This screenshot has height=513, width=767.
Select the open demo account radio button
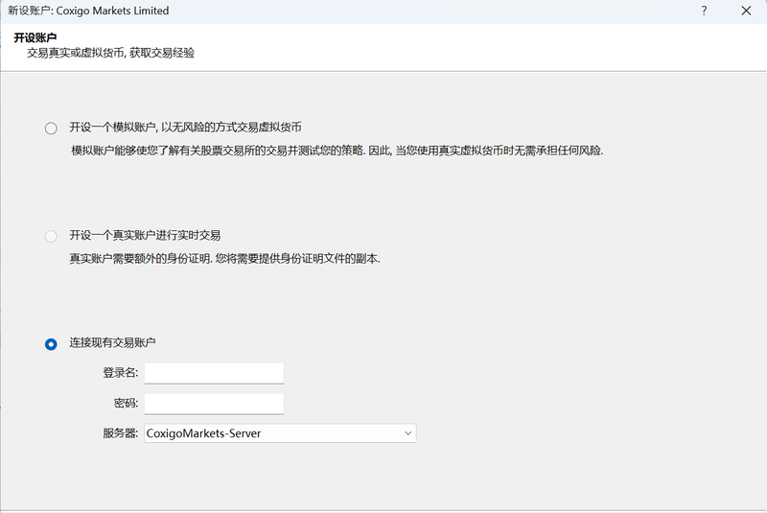click(51, 128)
